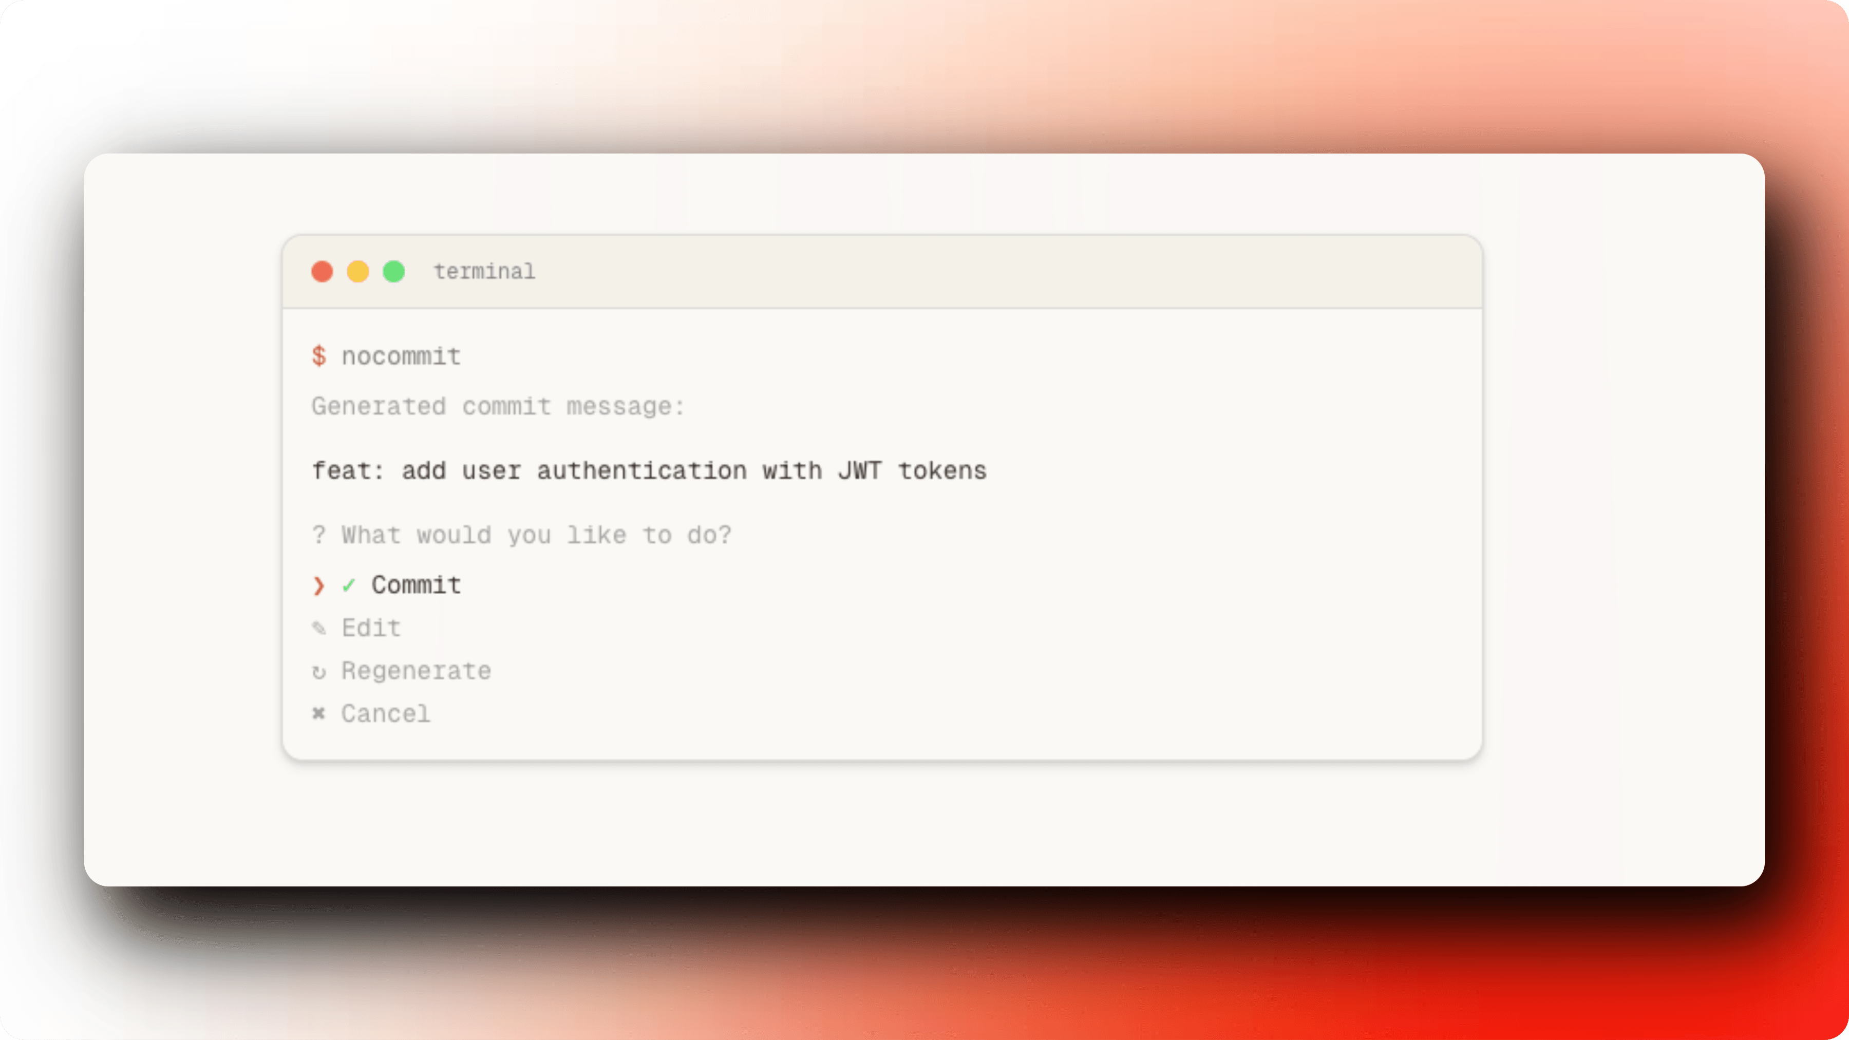Click the "What would you like to do?" prompt
Screen dimensions: 1849x1040
tap(536, 535)
